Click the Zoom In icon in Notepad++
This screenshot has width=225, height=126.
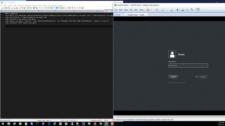click(40, 8)
